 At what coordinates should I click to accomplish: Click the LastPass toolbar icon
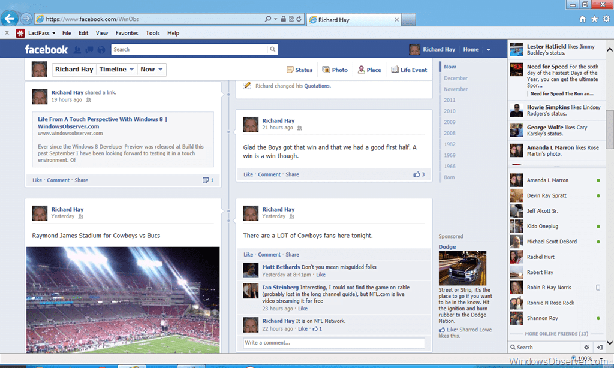point(20,34)
